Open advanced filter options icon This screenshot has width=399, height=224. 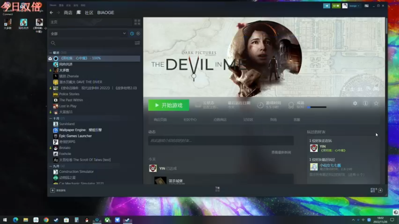[x=137, y=43]
